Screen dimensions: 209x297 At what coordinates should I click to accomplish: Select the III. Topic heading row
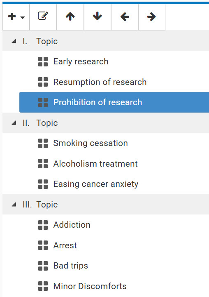coord(106,205)
